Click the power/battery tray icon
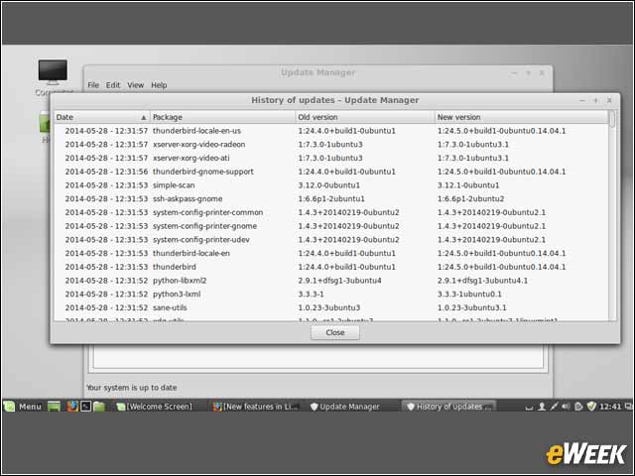Image resolution: width=635 pixels, height=476 pixels. point(578,406)
